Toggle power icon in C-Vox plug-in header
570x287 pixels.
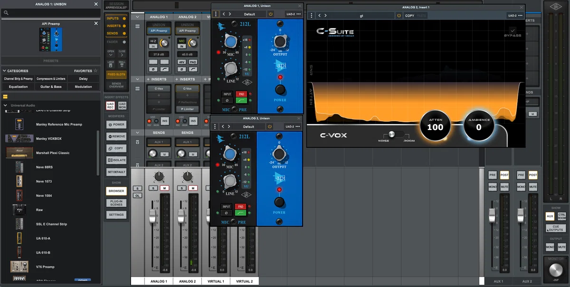point(399,15)
